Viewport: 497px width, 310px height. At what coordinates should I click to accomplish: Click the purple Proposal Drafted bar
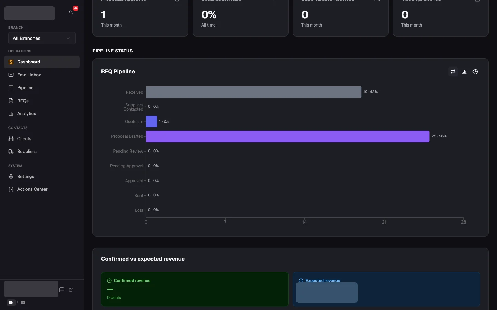[x=288, y=136]
